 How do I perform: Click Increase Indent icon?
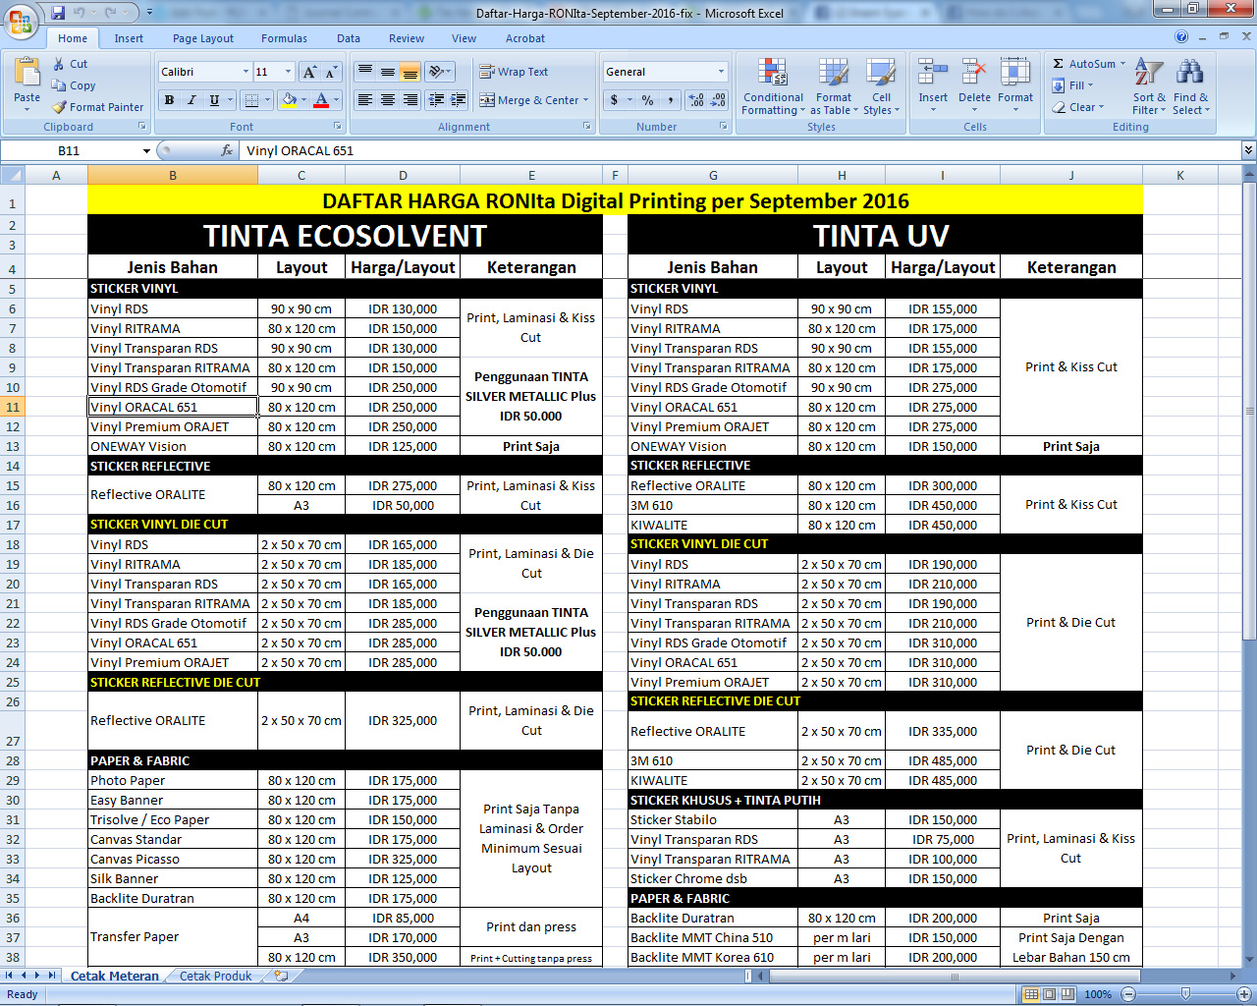(x=458, y=100)
